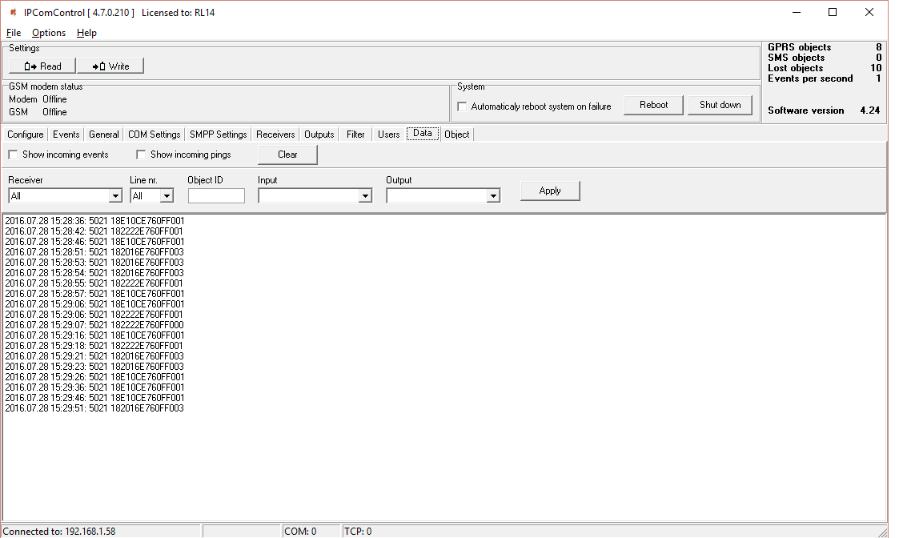Expand the Receiver dropdown
The image size is (903, 538).
114,196
